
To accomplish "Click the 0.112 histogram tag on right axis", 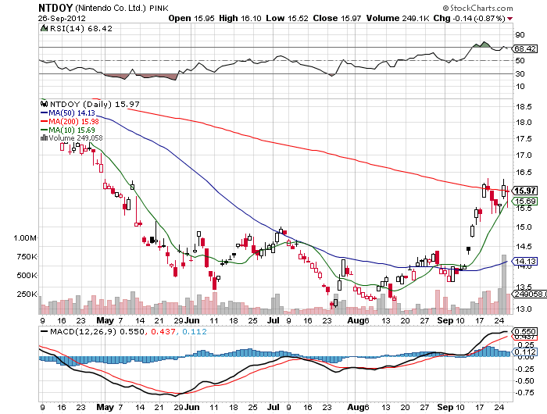I will (524, 352).
